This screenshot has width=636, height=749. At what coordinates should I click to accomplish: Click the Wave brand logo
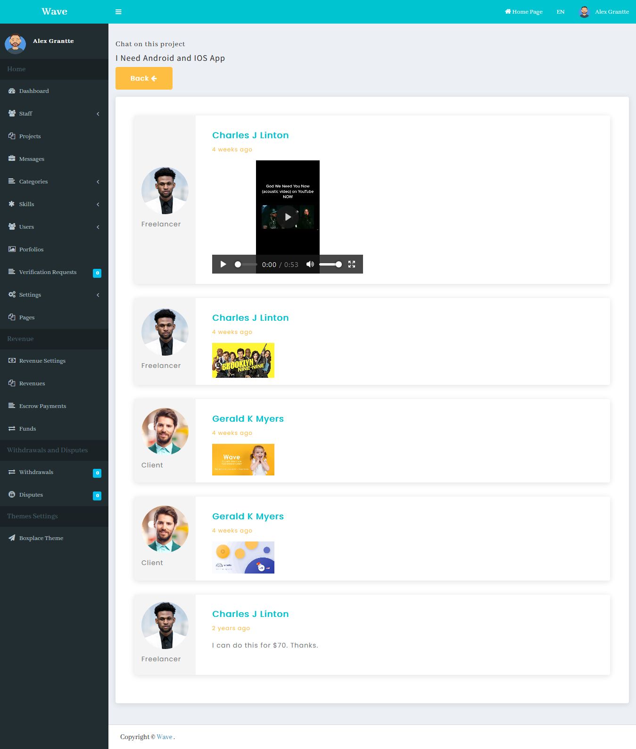[54, 11]
